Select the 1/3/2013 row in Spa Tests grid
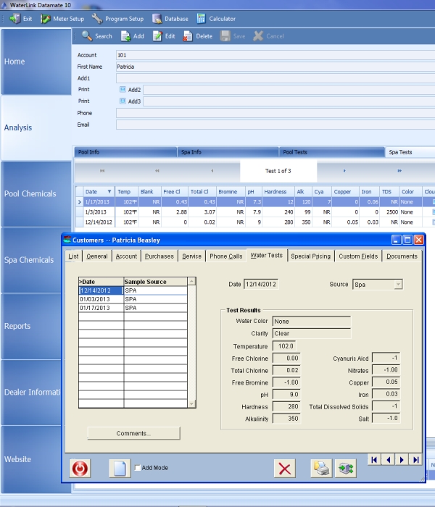Viewport: 435px width, 507px height. (255, 212)
